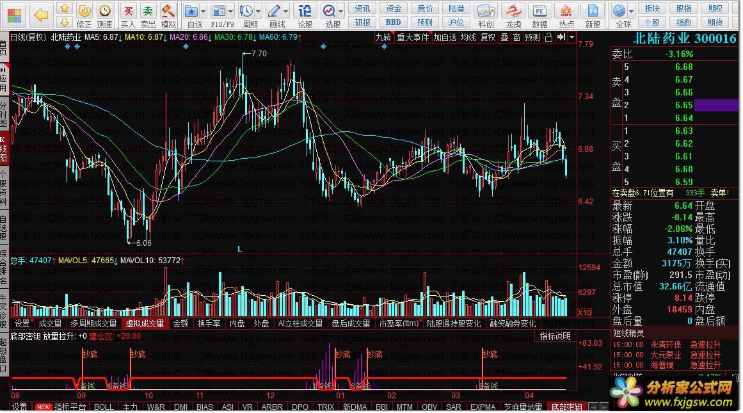
Task: Click the lock icon above the chart
Action: point(548,37)
